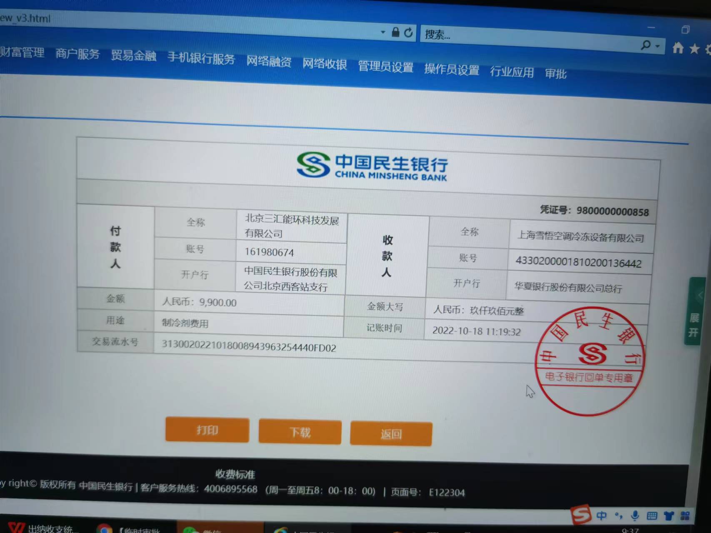Click the browser refresh icon
This screenshot has height=533, width=711.
tap(408, 32)
